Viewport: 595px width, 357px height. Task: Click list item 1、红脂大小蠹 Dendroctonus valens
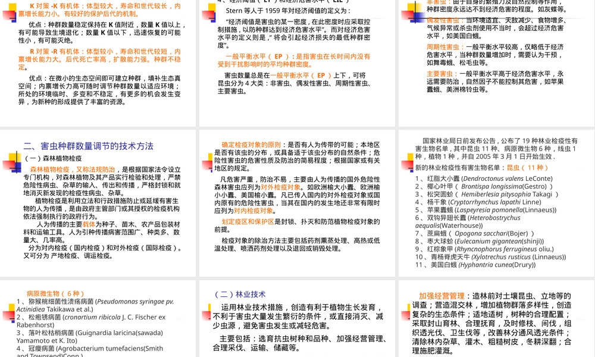(x=484, y=178)
